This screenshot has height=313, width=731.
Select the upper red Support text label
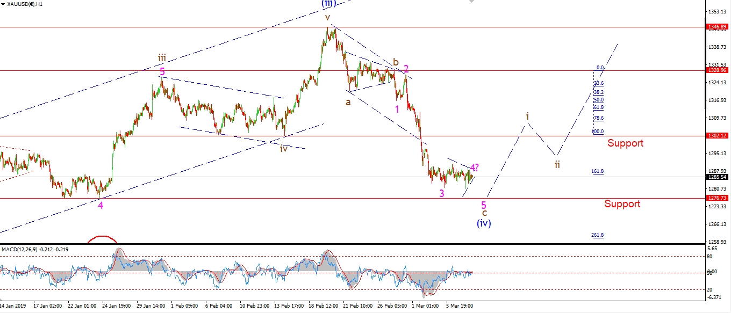(625, 143)
